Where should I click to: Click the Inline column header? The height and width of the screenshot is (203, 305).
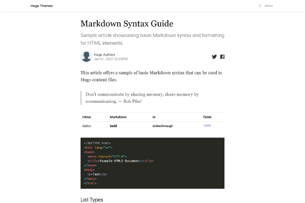click(86, 117)
